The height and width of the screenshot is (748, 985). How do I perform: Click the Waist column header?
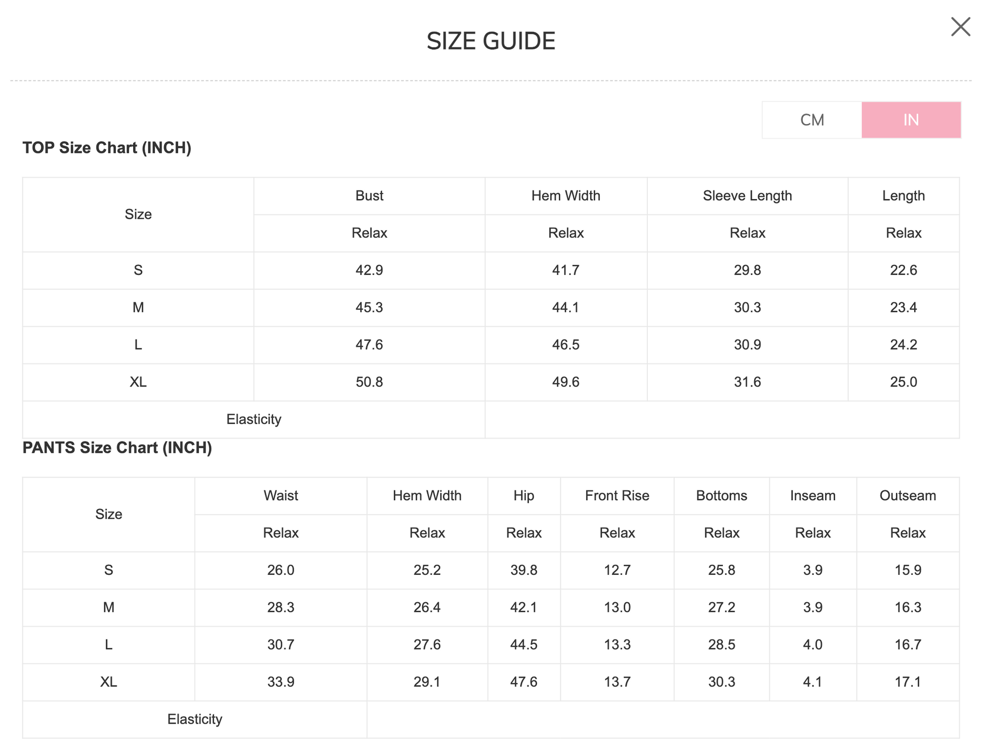[280, 496]
